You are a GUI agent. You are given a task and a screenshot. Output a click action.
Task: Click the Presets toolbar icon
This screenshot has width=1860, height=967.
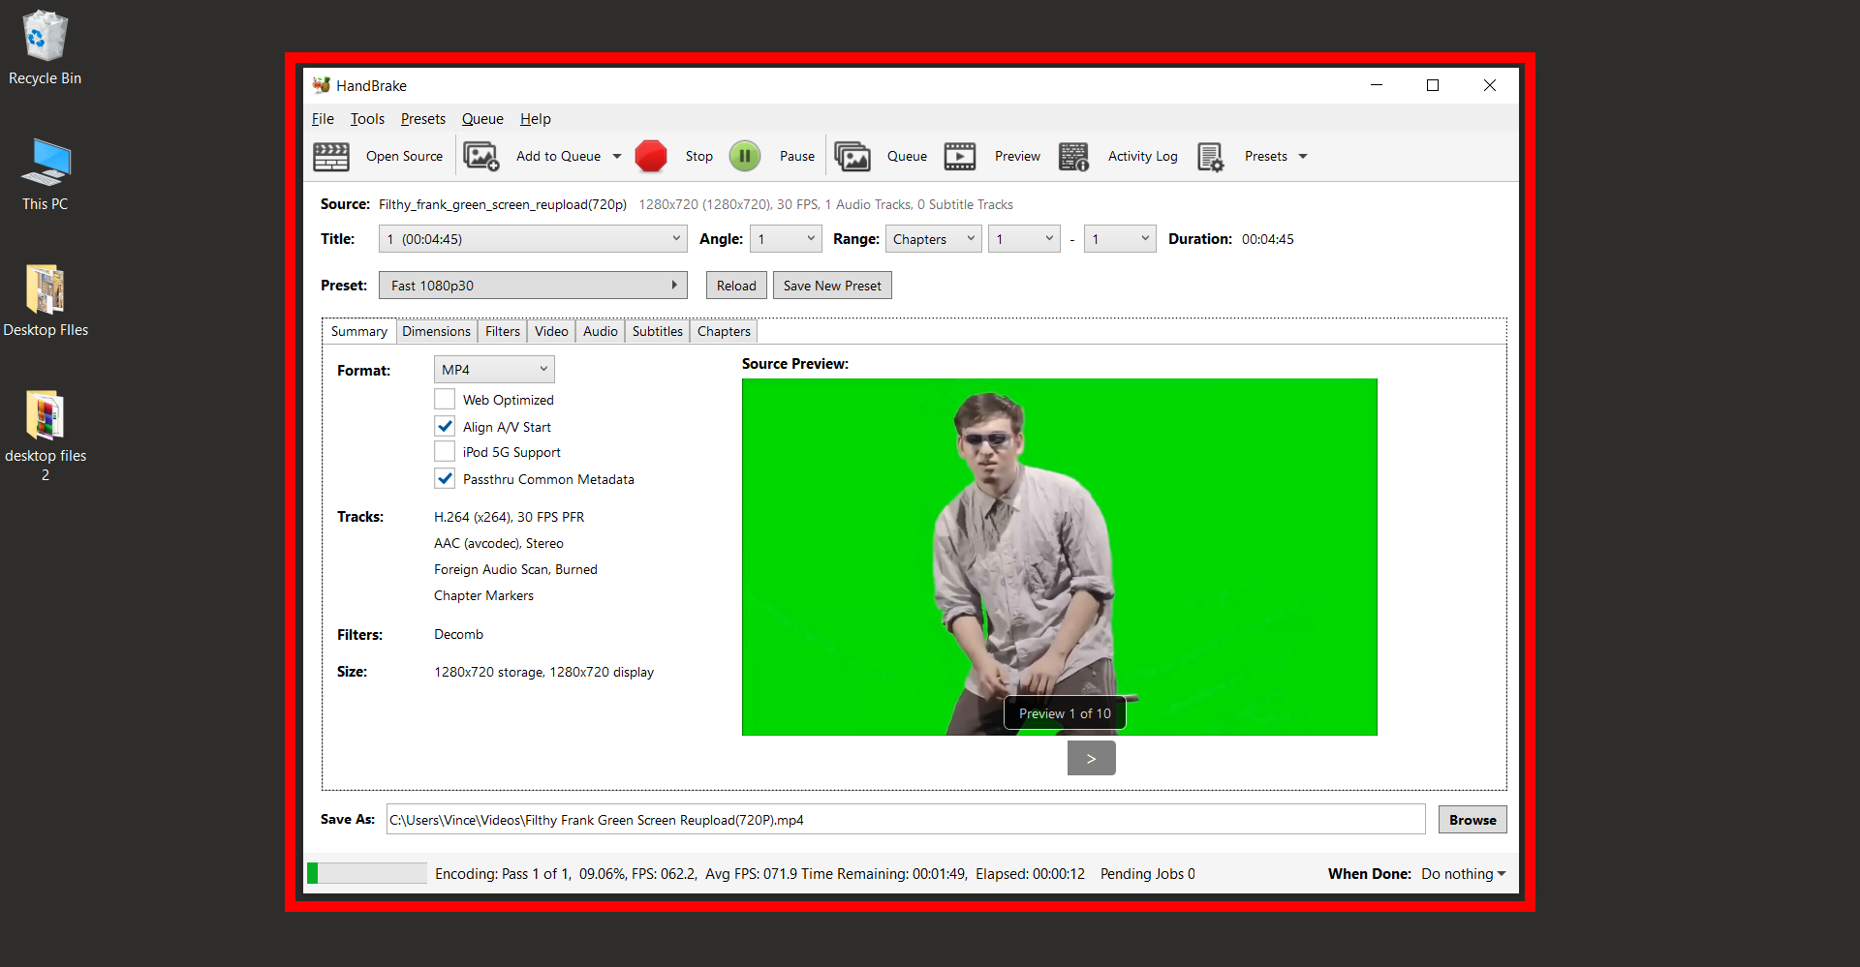[1210, 156]
